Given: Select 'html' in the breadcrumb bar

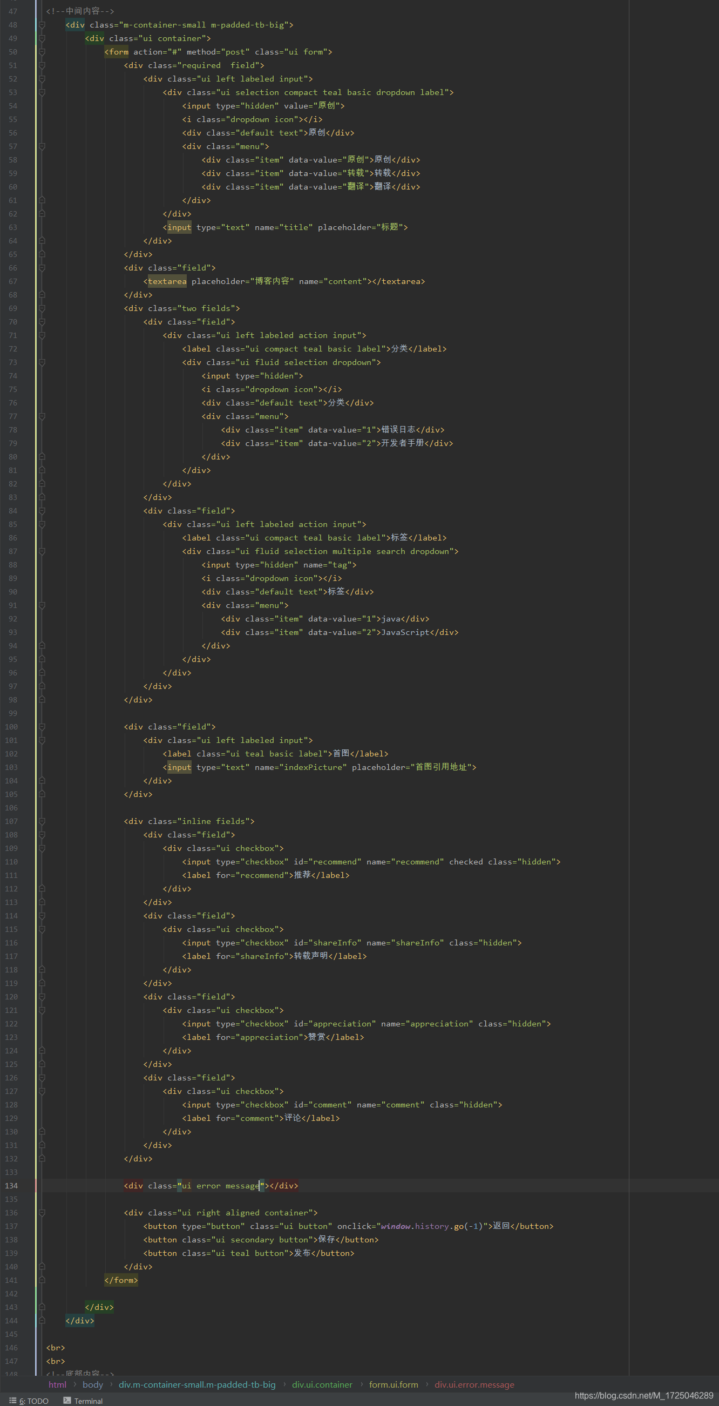Looking at the screenshot, I should (x=57, y=1385).
